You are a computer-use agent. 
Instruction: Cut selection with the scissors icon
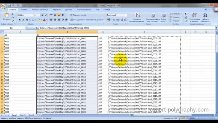(13, 14)
